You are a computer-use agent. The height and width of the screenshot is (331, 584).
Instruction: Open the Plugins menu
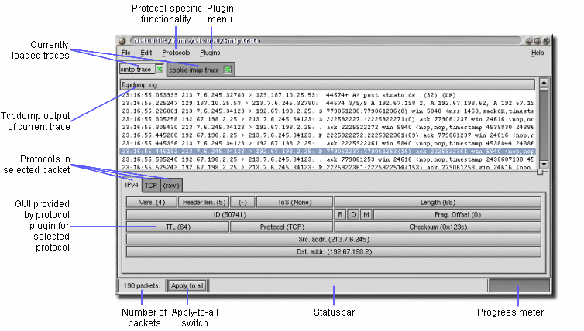pyautogui.click(x=210, y=53)
